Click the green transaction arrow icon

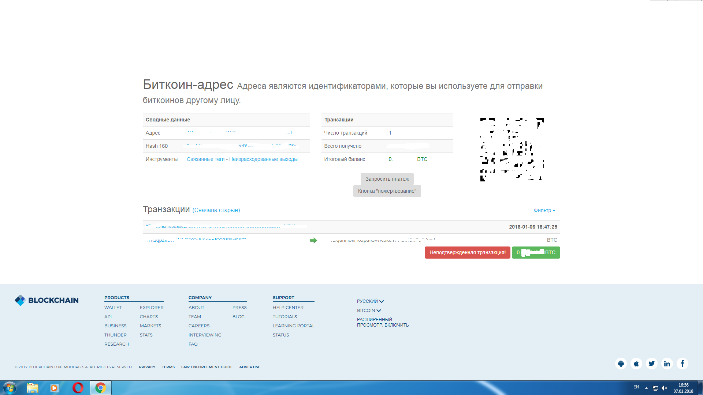click(x=313, y=240)
